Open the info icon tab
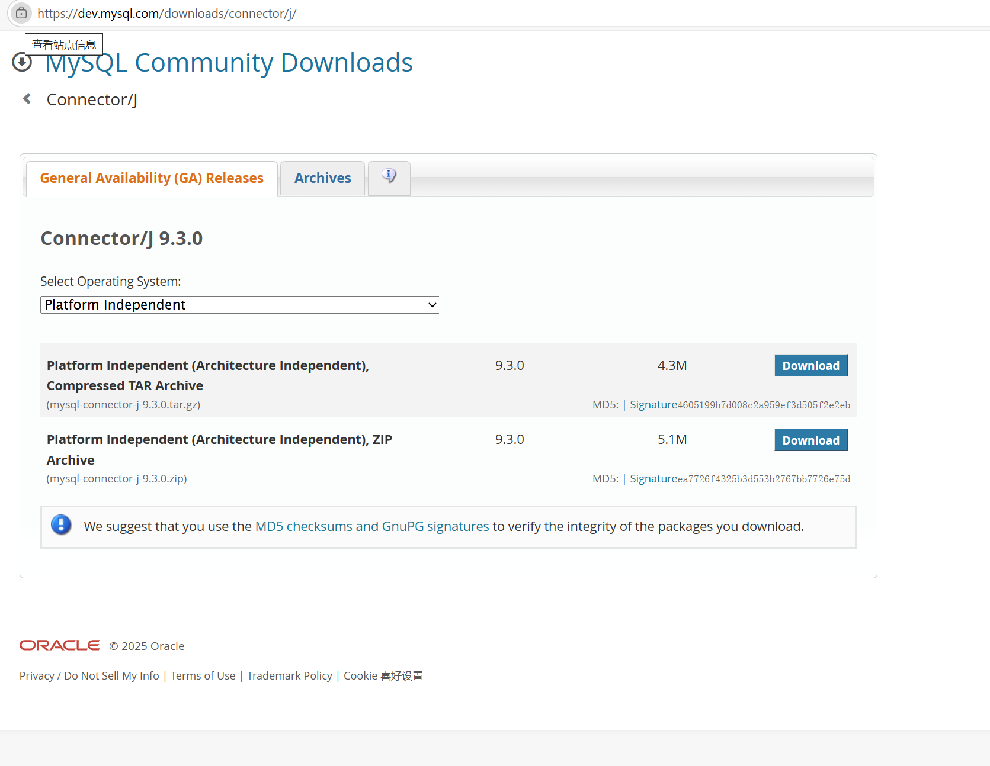 pyautogui.click(x=389, y=177)
